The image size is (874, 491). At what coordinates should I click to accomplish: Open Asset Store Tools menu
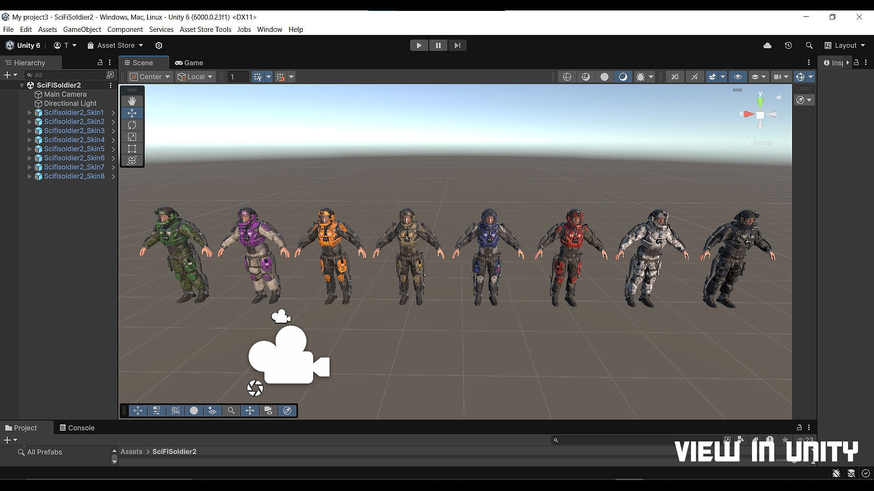205,30
